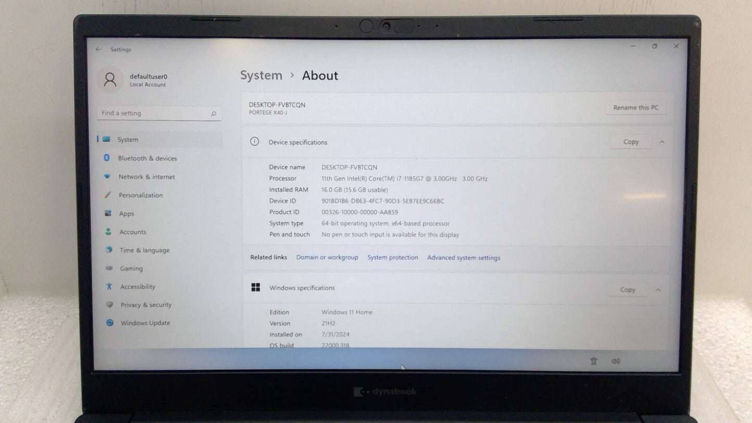Image resolution: width=752 pixels, height=423 pixels.
Task: Click the Product ID value 00326-10000-00000-AA859
Action: (x=360, y=212)
